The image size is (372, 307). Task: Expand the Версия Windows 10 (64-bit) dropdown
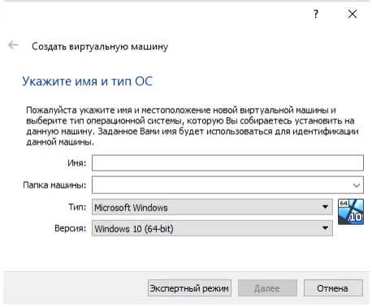pos(212,228)
